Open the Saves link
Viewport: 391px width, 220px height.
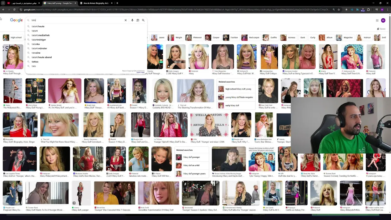pyautogui.click(x=381, y=29)
